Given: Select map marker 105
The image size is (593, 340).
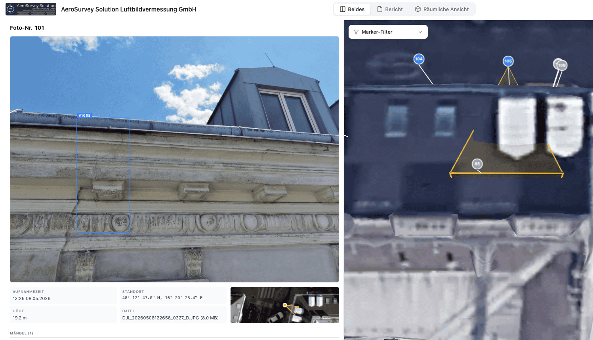Looking at the screenshot, I should 508,61.
